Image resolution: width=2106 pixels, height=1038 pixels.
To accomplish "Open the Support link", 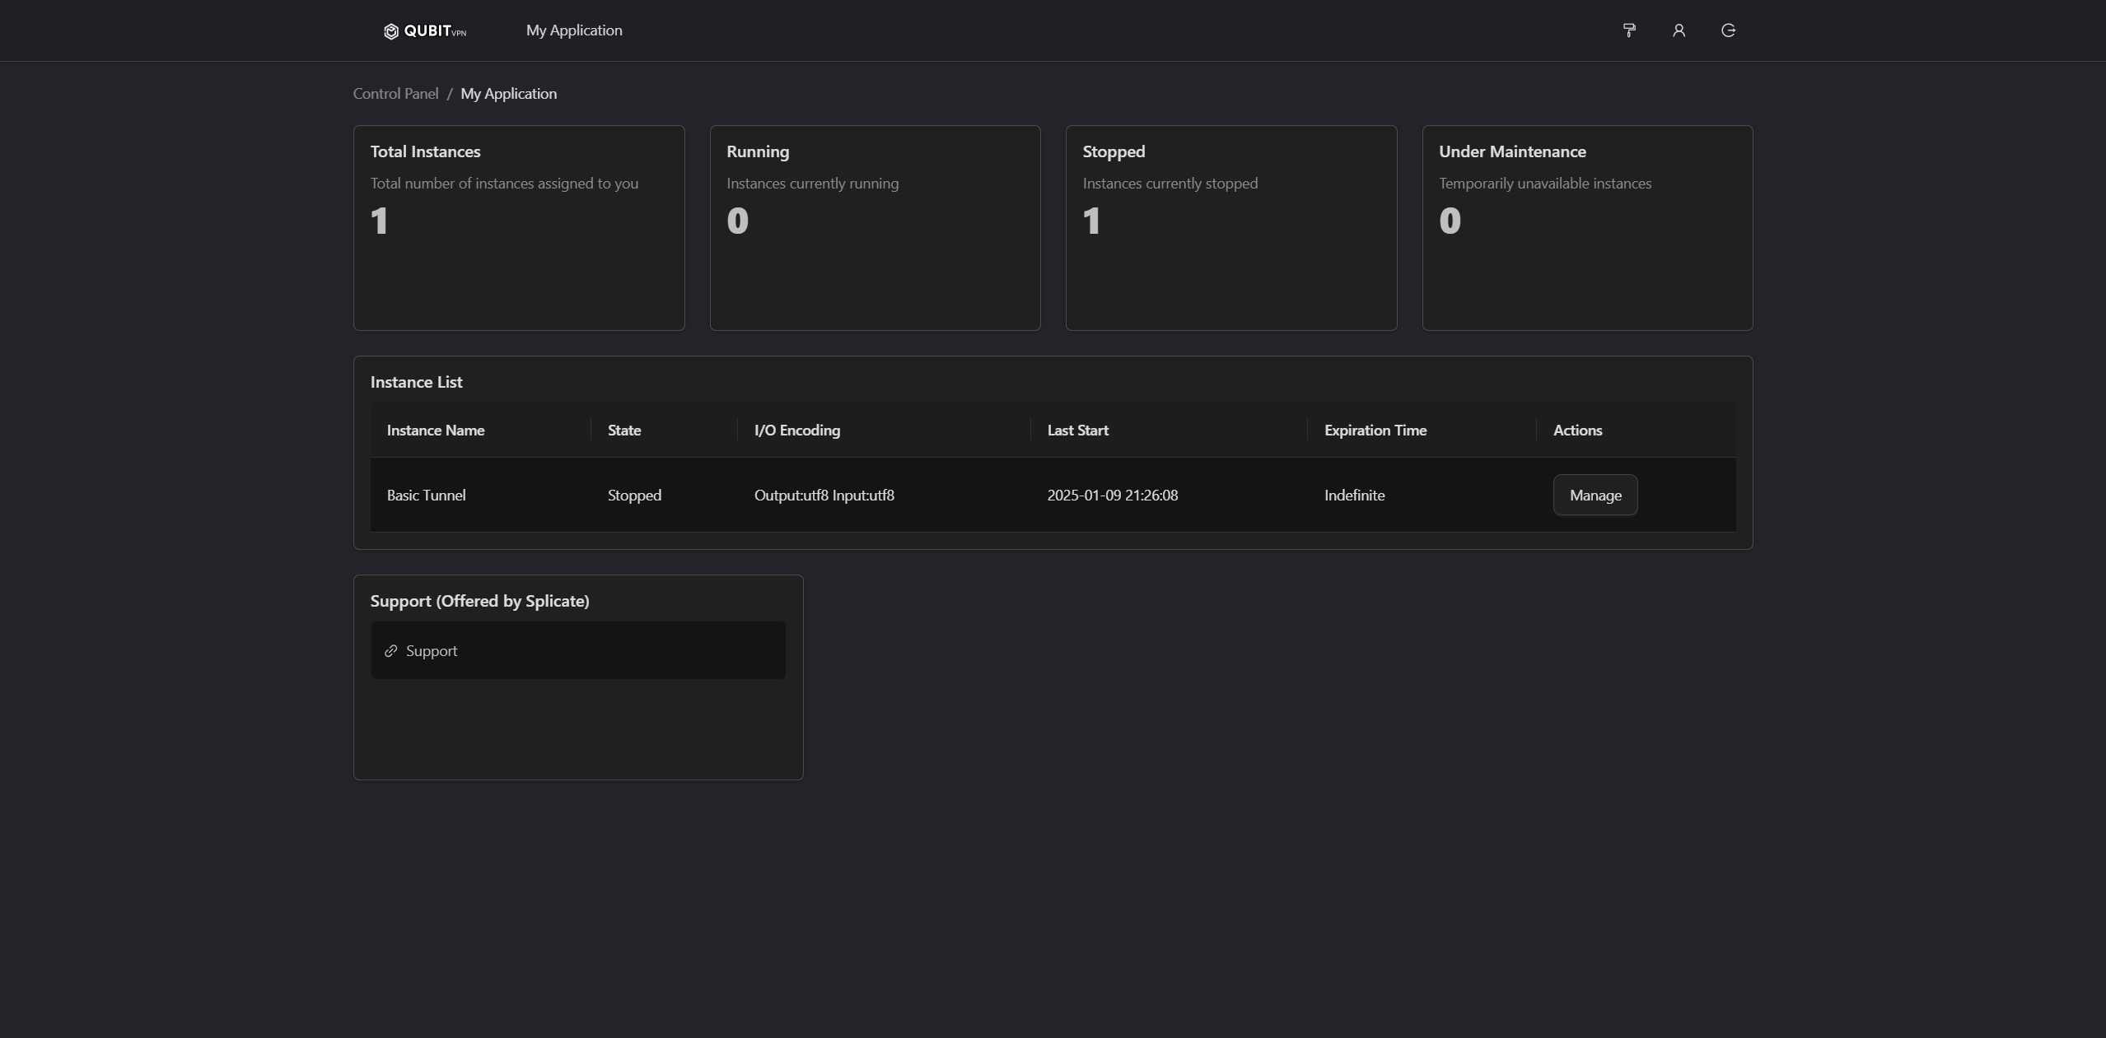I will (x=432, y=651).
